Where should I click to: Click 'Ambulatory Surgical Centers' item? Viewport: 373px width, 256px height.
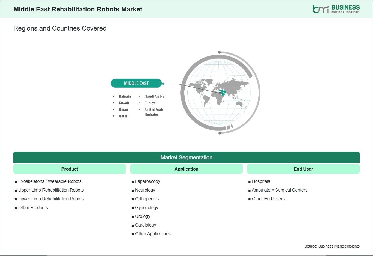[x=280, y=190]
